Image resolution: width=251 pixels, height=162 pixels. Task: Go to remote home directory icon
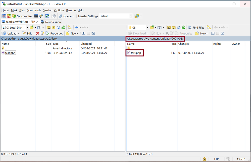point(179,28)
